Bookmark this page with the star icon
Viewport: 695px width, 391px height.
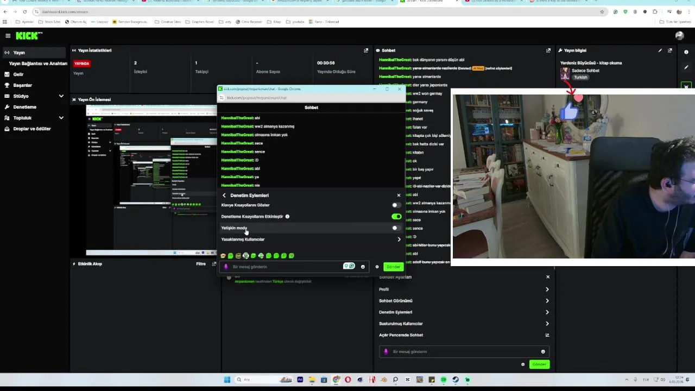[602, 12]
